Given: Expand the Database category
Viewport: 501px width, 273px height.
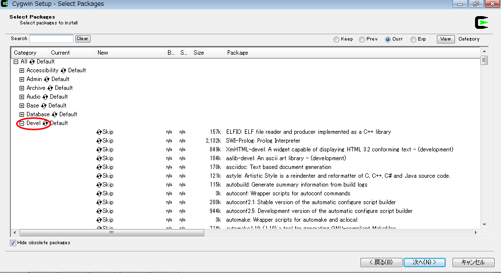Looking at the screenshot, I should point(22,114).
